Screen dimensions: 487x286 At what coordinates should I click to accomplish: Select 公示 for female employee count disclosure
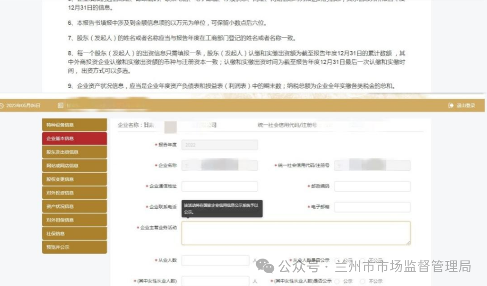[x=337, y=281]
